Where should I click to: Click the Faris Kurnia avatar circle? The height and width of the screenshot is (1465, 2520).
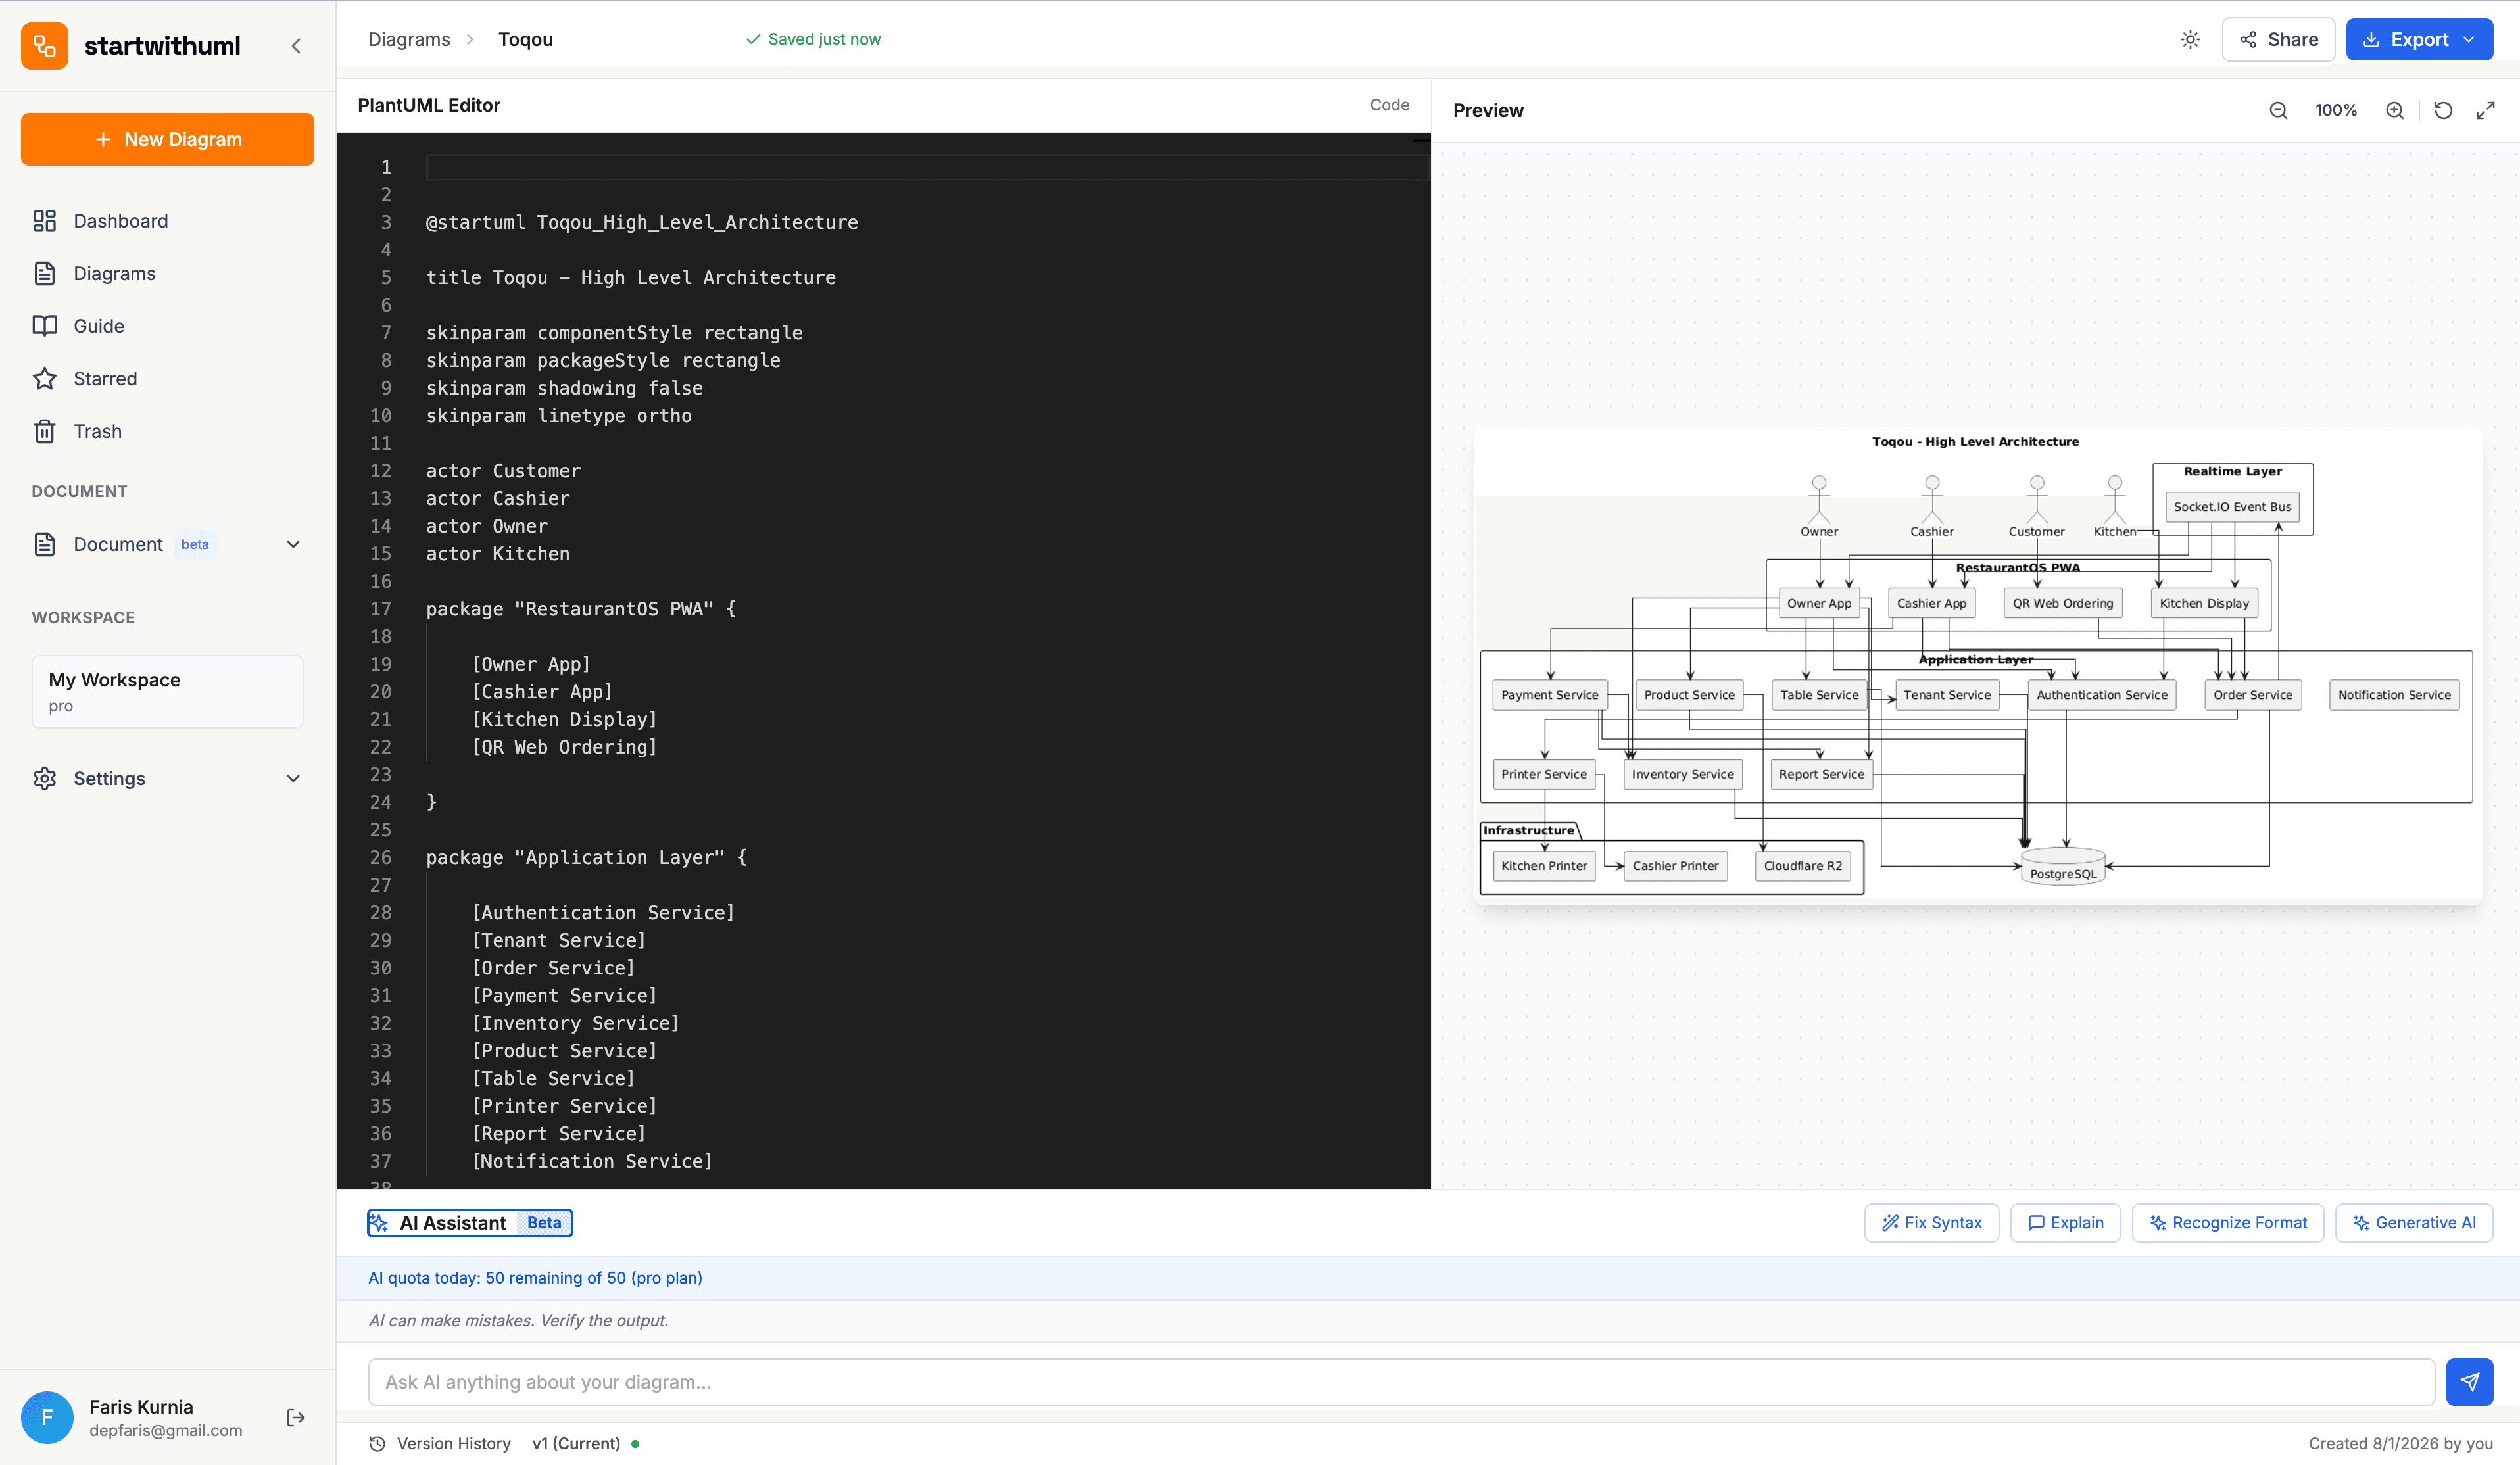47,1417
